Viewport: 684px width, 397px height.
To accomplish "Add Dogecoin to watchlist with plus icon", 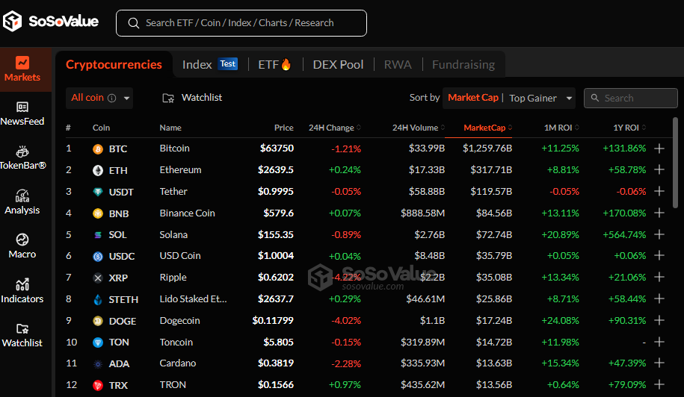I will pyautogui.click(x=659, y=320).
